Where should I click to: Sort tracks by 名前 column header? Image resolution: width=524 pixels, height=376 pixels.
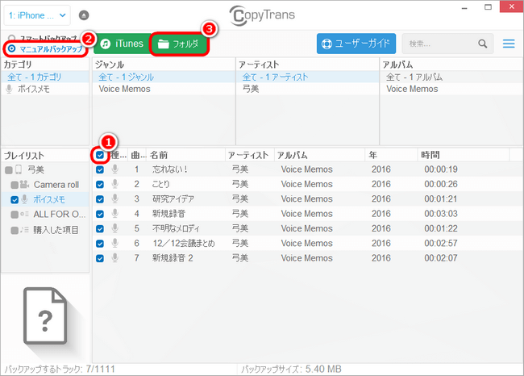tap(186, 155)
